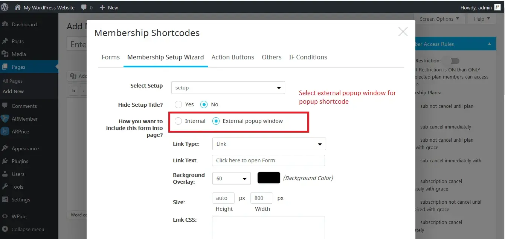
Task: Click the black Background Color swatch
Action: click(x=269, y=178)
